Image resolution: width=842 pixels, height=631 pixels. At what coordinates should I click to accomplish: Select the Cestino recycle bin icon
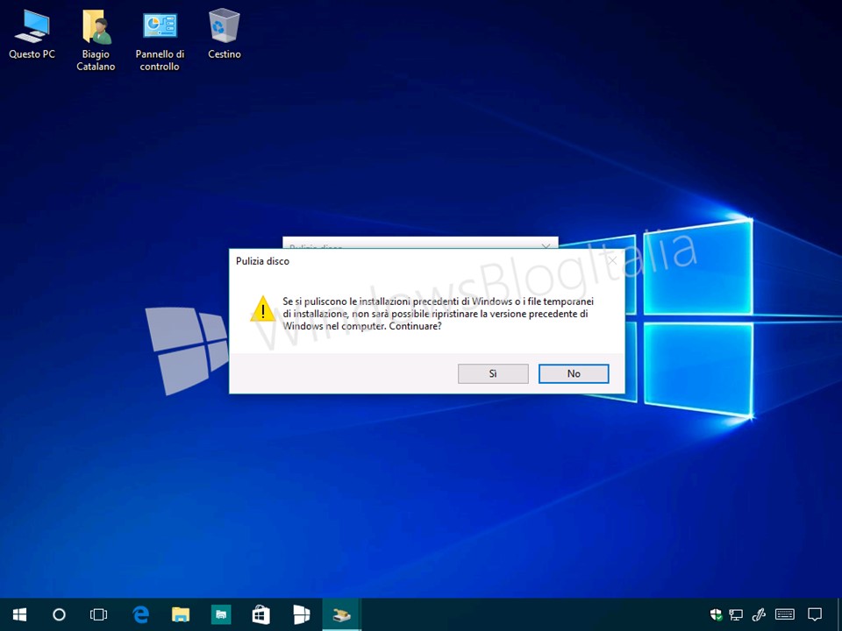point(225,34)
